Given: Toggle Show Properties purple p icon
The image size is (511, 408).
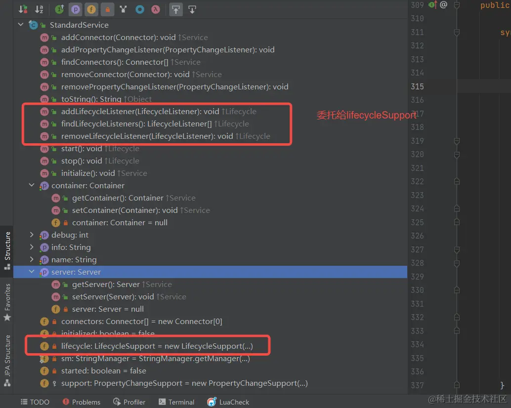Looking at the screenshot, I should 75,9.
